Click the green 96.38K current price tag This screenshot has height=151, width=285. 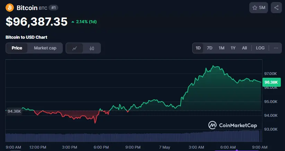(x=271, y=82)
